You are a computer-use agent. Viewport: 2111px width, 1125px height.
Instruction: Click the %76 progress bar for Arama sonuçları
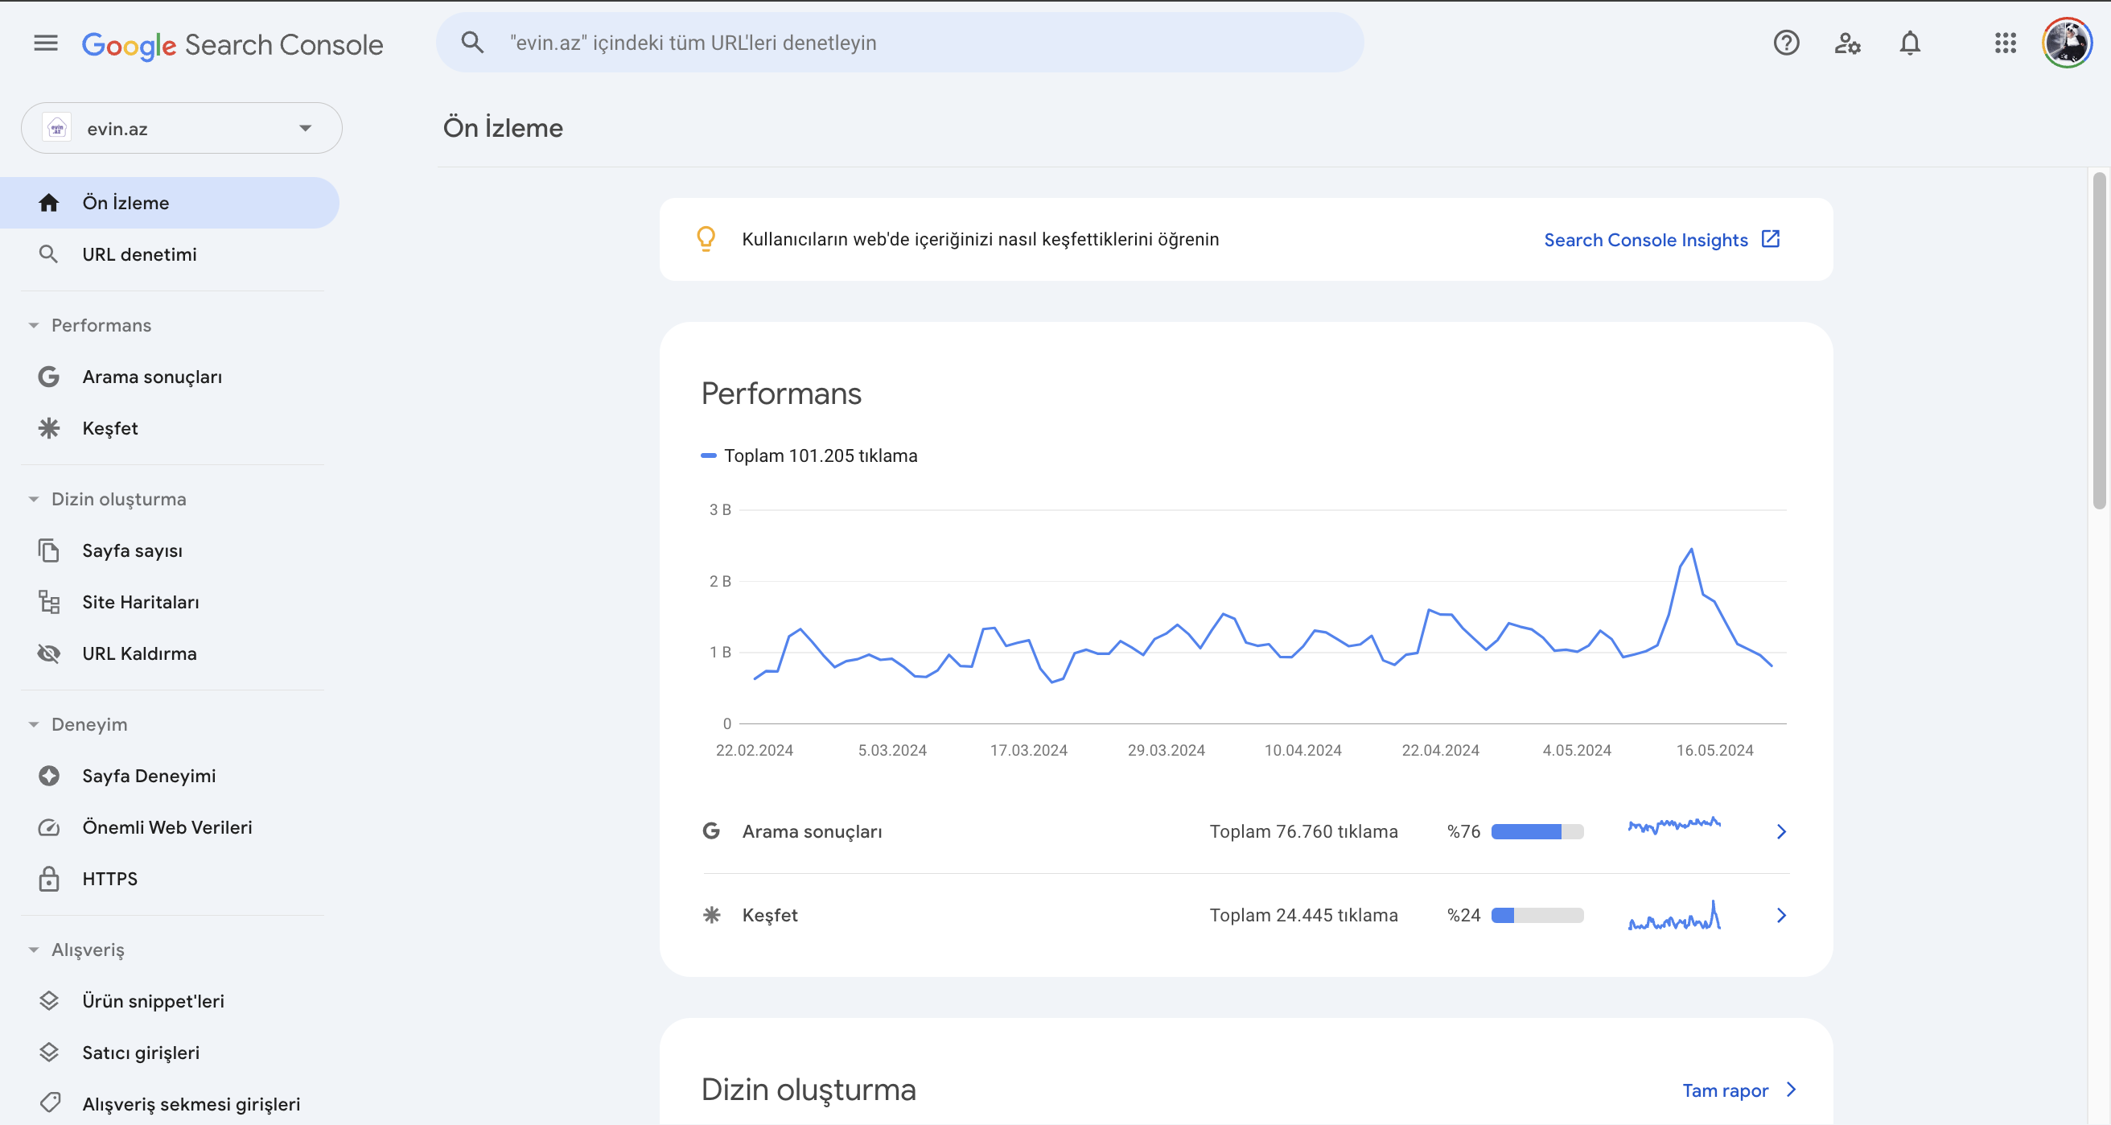pyautogui.click(x=1537, y=831)
